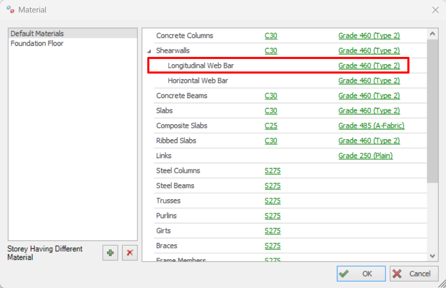Open Braces S275 steel link

273,246
